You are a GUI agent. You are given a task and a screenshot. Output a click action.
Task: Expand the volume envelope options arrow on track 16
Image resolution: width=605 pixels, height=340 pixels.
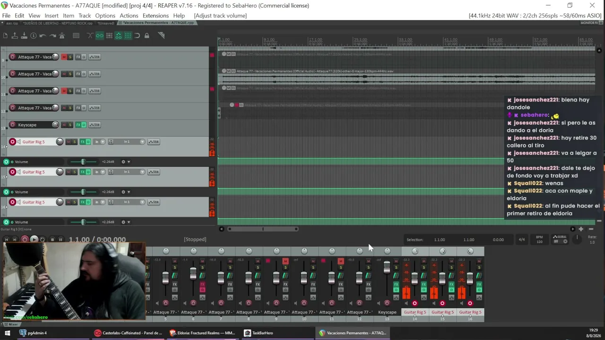coord(129,222)
